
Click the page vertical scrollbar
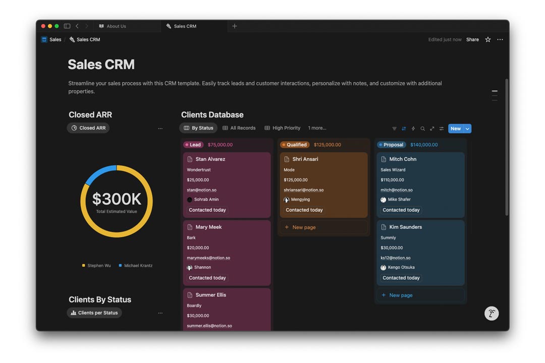coord(507,147)
